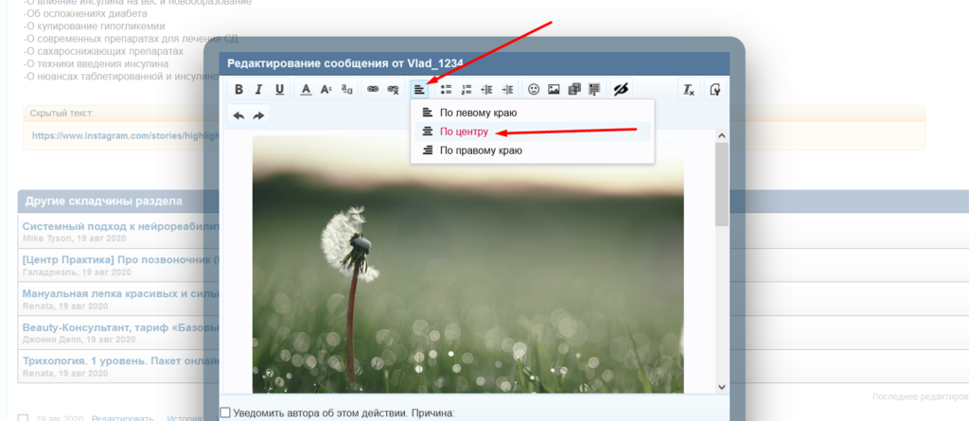
Task: Insert a link with chain icon
Action: coord(373,90)
